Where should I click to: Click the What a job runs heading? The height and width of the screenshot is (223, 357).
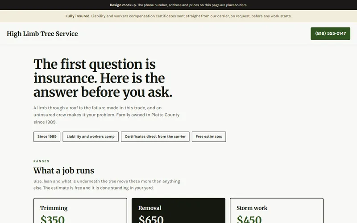click(64, 170)
